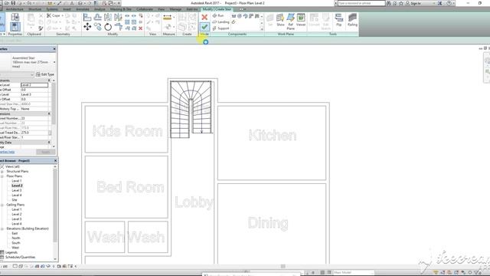Click the Base Level value field

tap(34, 85)
